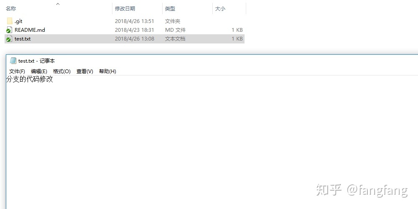The image size is (418, 209).
Task: Select the test.txt file name
Action: (x=23, y=38)
